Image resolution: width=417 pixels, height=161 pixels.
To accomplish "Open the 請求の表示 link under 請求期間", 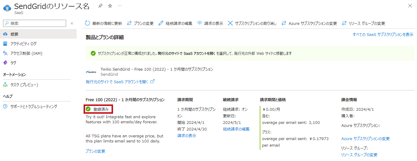I will [187, 136].
